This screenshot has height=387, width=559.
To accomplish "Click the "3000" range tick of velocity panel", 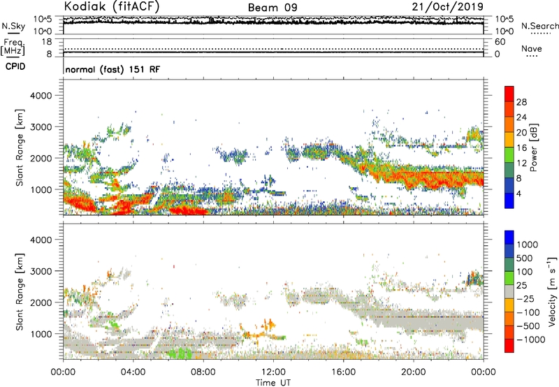I will [41, 271].
